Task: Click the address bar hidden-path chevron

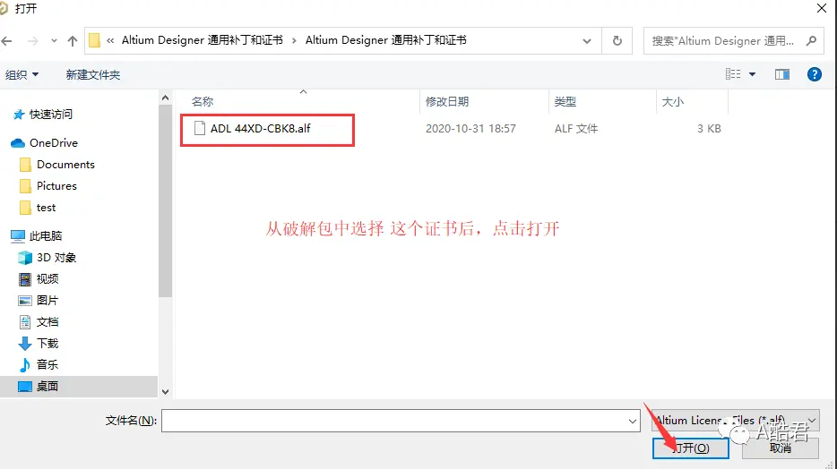Action: (110, 40)
